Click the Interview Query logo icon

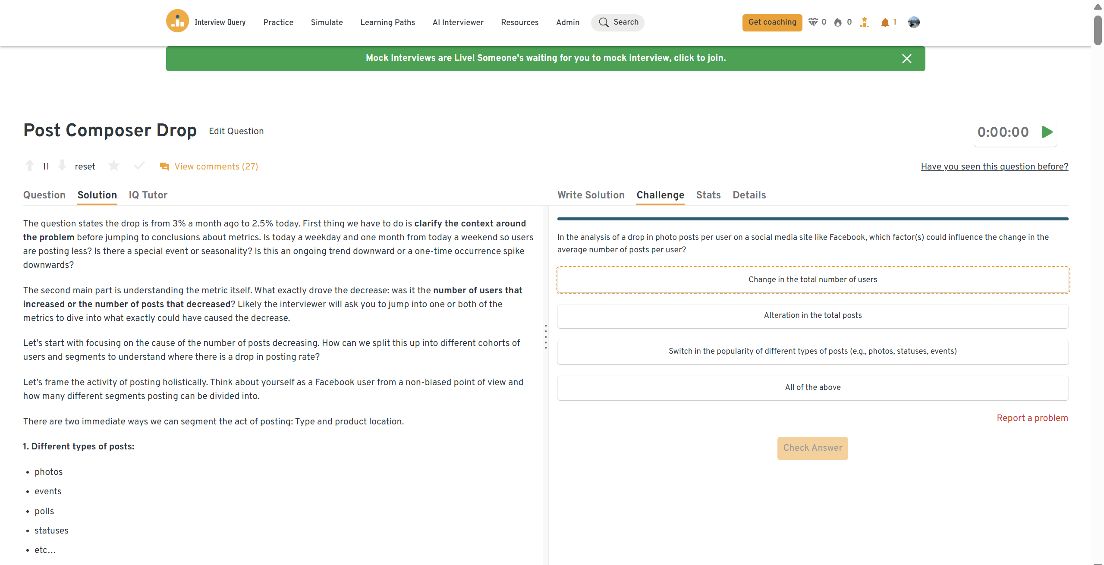pyautogui.click(x=177, y=21)
